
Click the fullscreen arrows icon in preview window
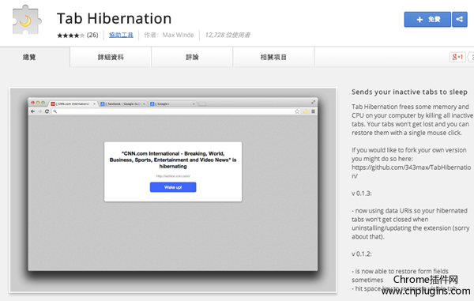click(x=313, y=102)
